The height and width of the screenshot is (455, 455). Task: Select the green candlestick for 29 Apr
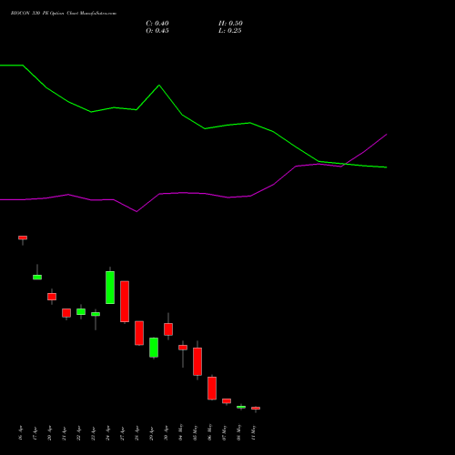[154, 348]
